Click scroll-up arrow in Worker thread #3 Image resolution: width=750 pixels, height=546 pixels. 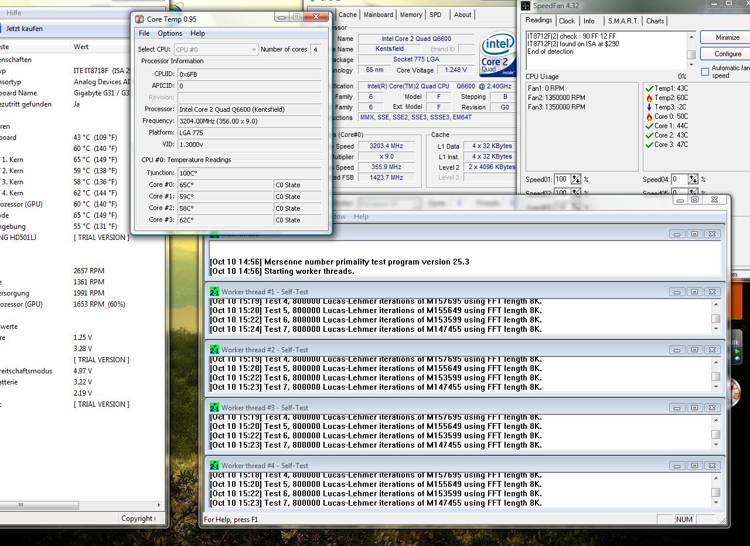(715, 420)
